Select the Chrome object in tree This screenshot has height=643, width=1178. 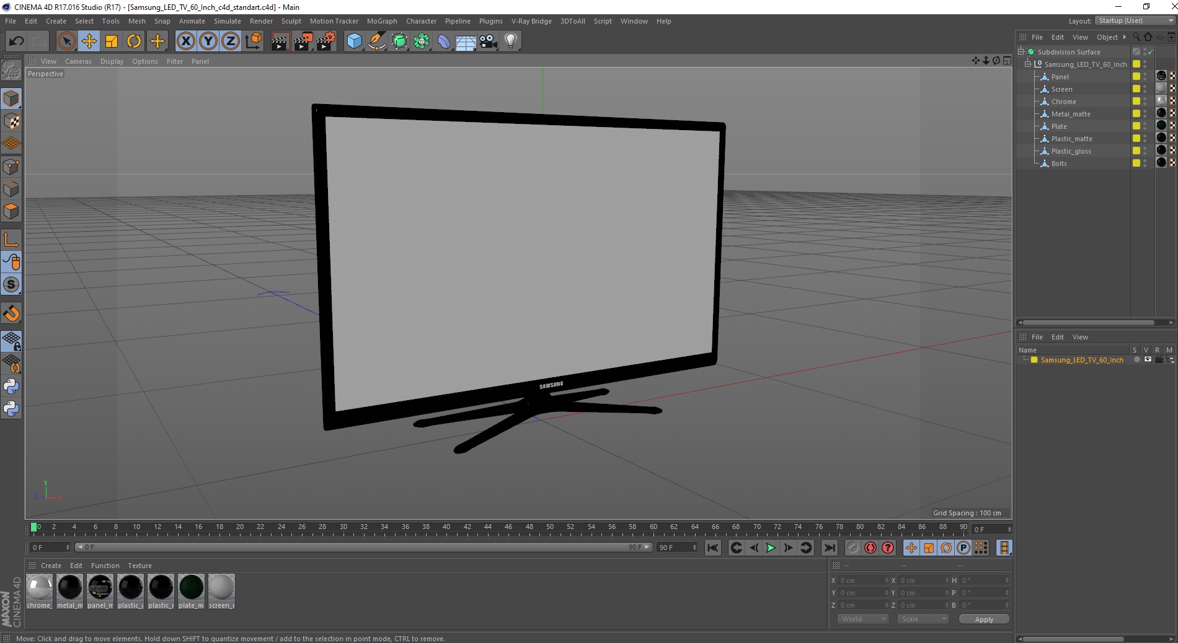1063,102
